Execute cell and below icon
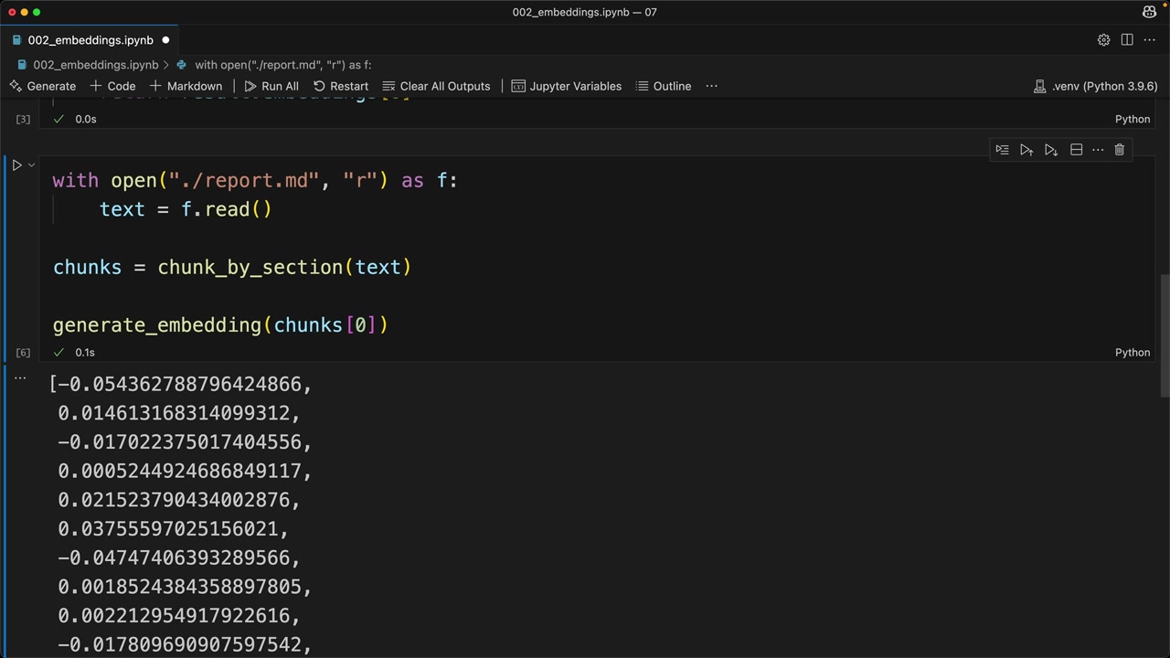Viewport: 1170px width, 658px height. pos(1051,150)
